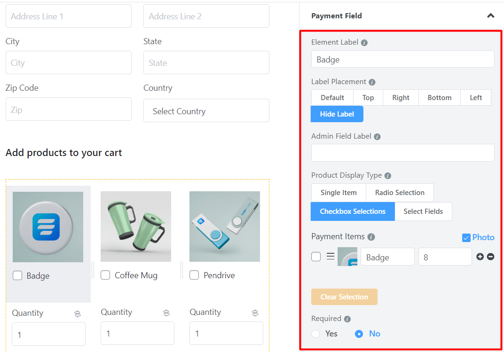
Task: Click the info icon next to Product Display Type
Action: [x=387, y=175]
